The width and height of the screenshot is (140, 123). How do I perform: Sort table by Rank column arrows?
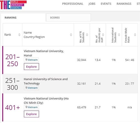click(19, 35)
